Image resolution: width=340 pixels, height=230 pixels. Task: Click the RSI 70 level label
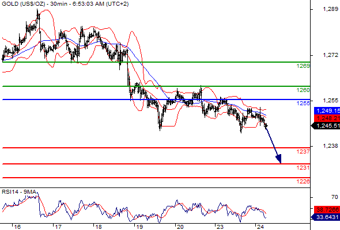pos(335,197)
